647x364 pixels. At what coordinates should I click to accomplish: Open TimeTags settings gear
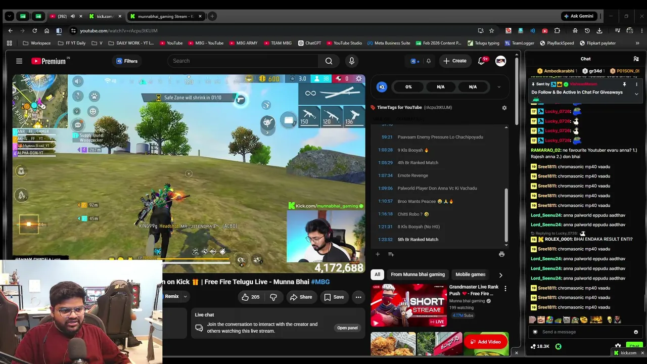(x=504, y=108)
